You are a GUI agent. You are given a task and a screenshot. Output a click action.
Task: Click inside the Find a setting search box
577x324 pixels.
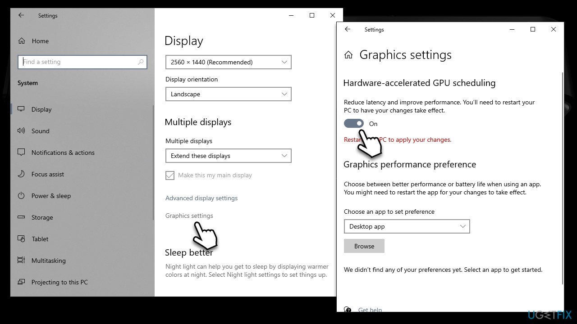point(82,62)
